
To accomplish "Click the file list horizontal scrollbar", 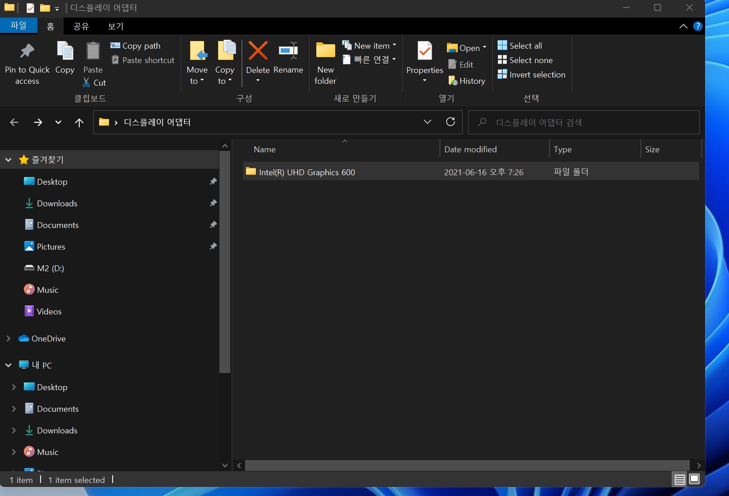I will [x=467, y=465].
